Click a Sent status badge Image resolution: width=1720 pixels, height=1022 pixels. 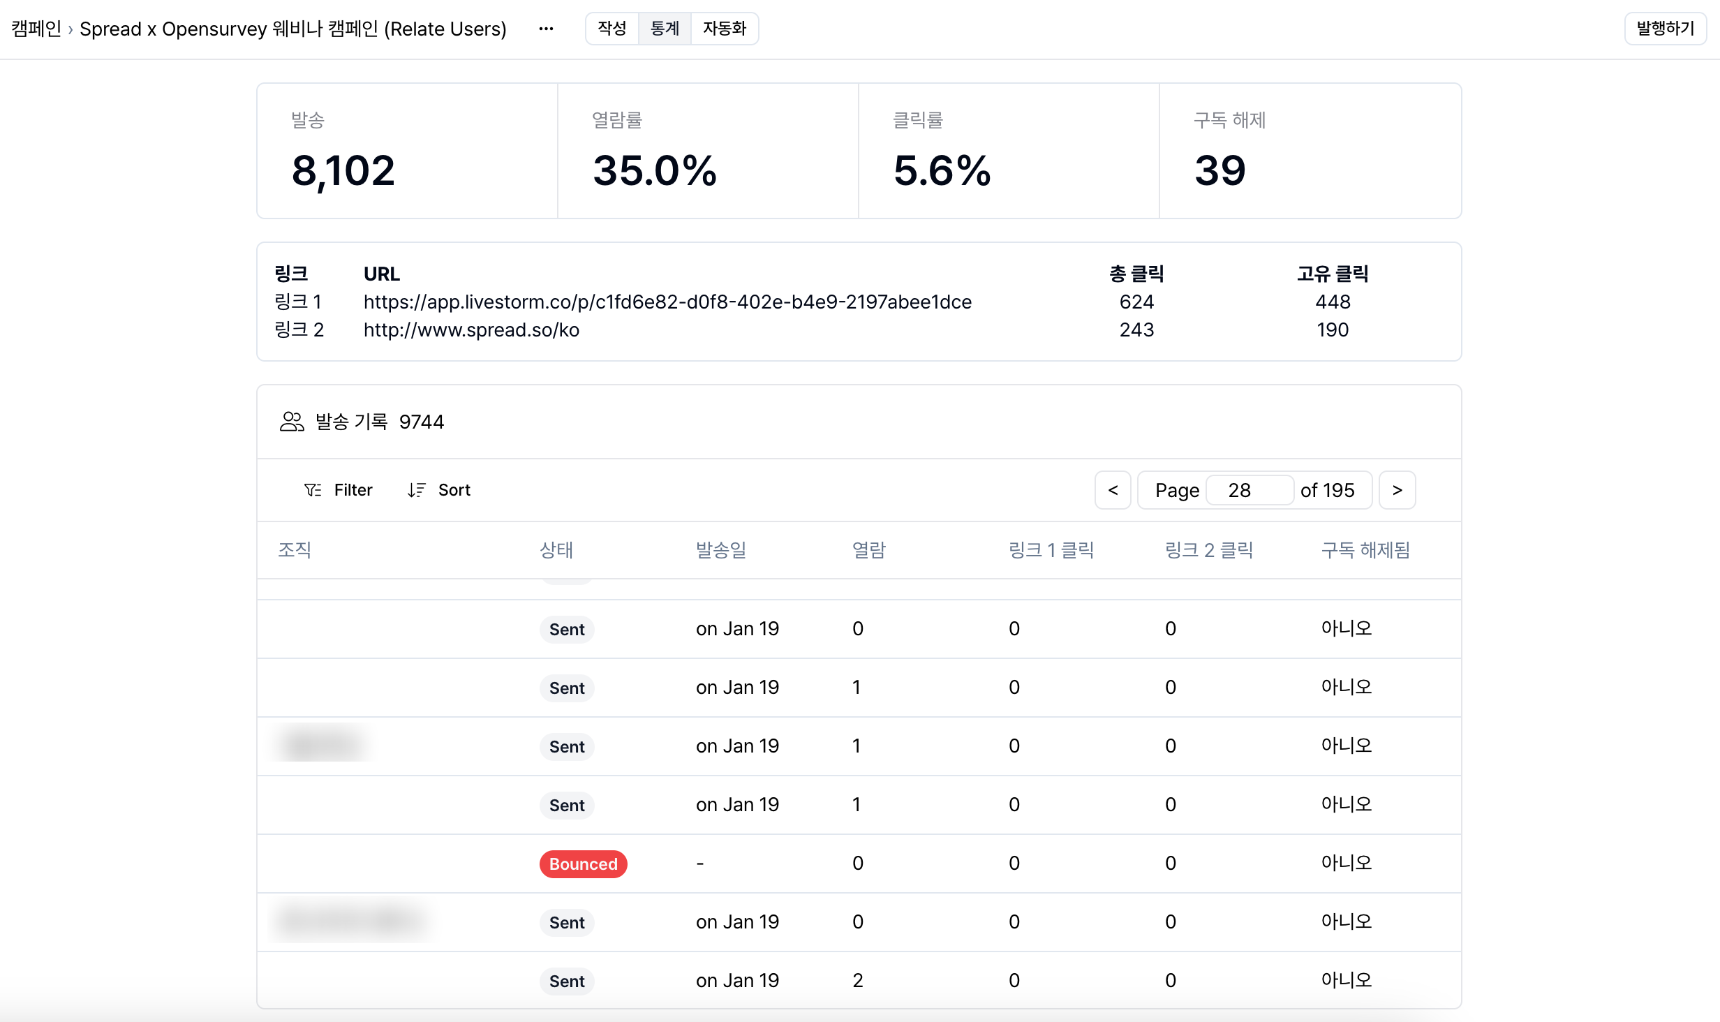(566, 629)
